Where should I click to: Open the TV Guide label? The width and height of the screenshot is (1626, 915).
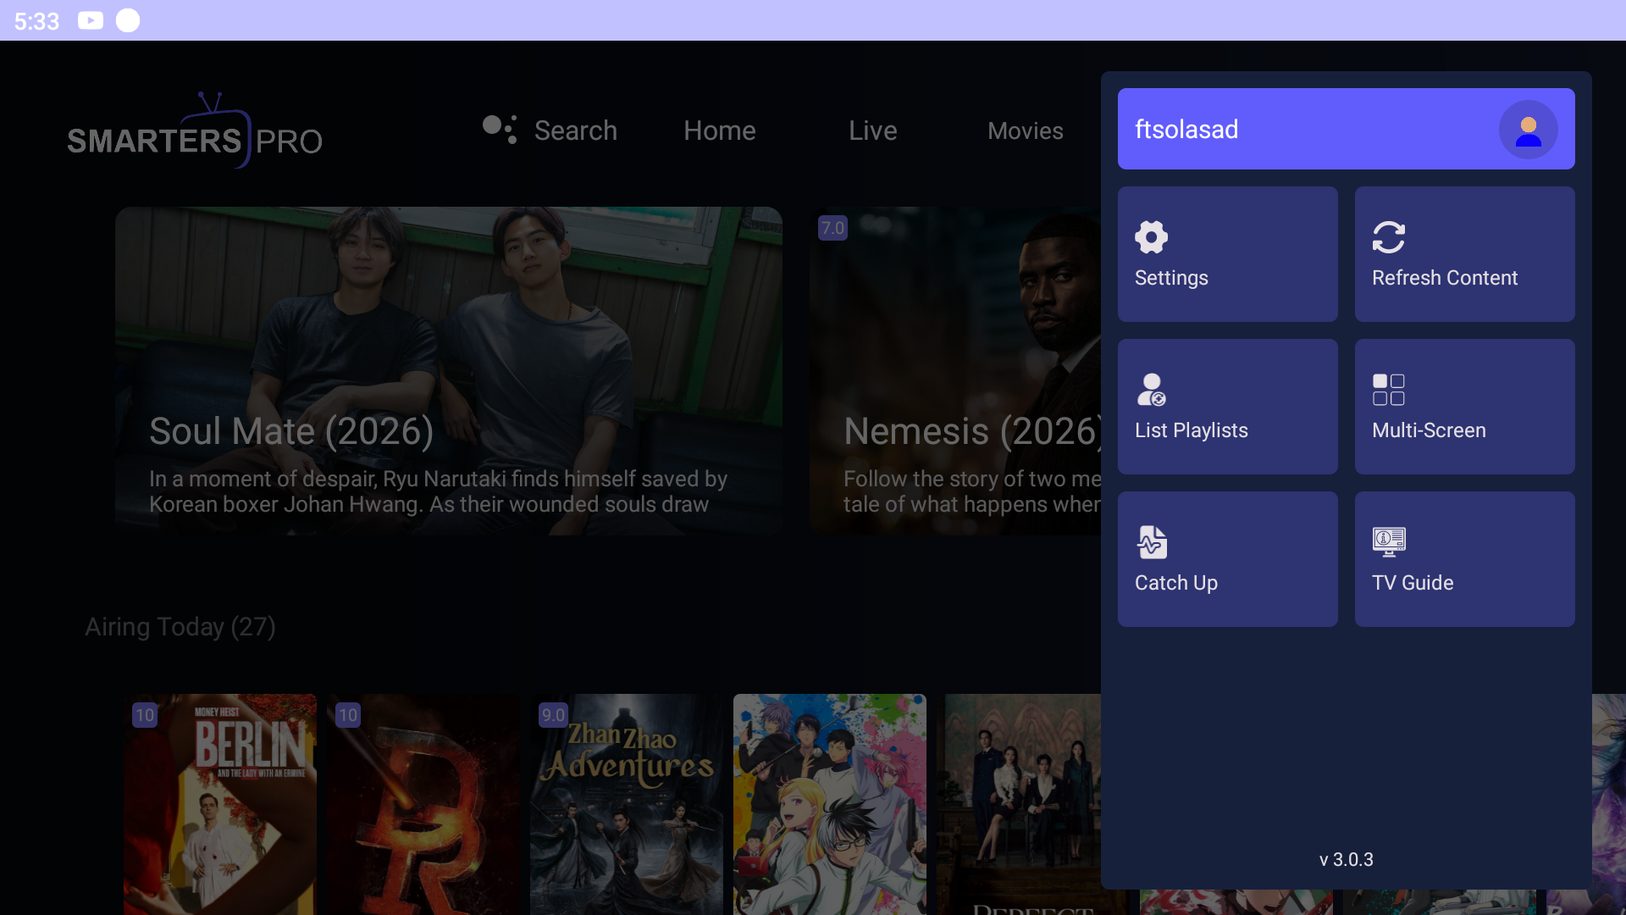pyautogui.click(x=1413, y=583)
